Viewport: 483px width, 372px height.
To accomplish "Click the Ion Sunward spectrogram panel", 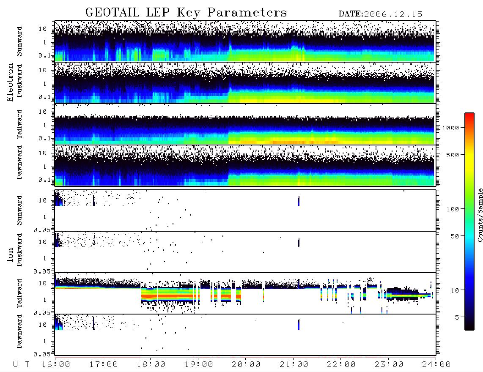I will pos(245,211).
